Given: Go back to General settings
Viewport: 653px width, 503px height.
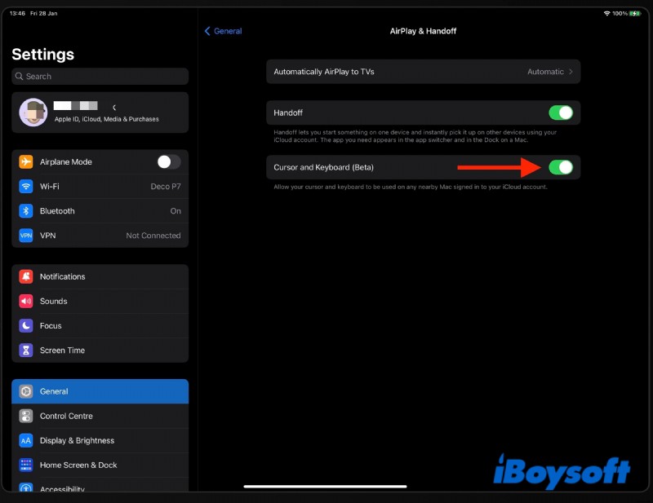Looking at the screenshot, I should click(221, 30).
